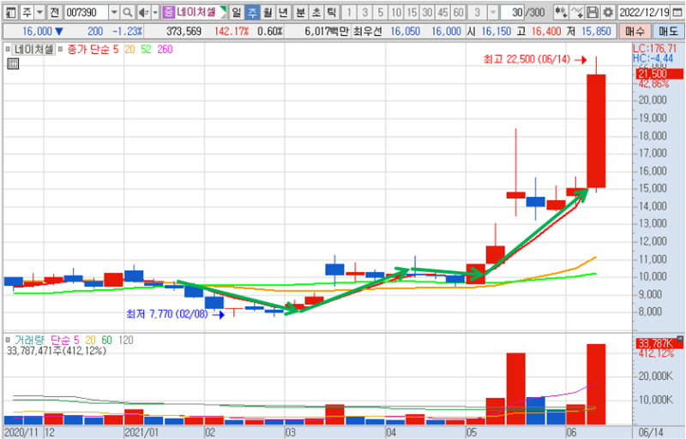Select the 45 interval button
This screenshot has width=686, height=439.
coord(442,12)
